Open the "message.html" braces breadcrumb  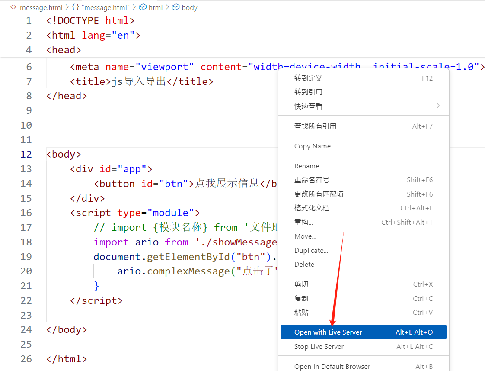click(x=105, y=7)
